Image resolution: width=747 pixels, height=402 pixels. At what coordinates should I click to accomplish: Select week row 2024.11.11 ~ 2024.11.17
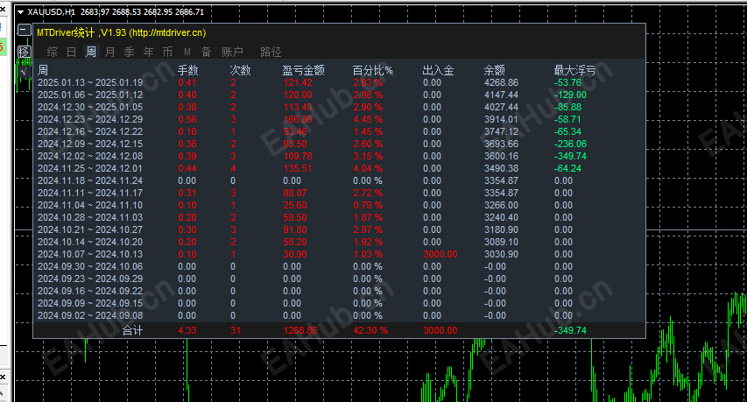pos(339,193)
